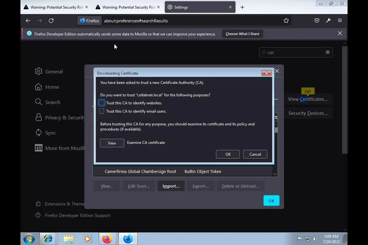
Task: Go back with the browser back arrow
Action: tap(28, 21)
